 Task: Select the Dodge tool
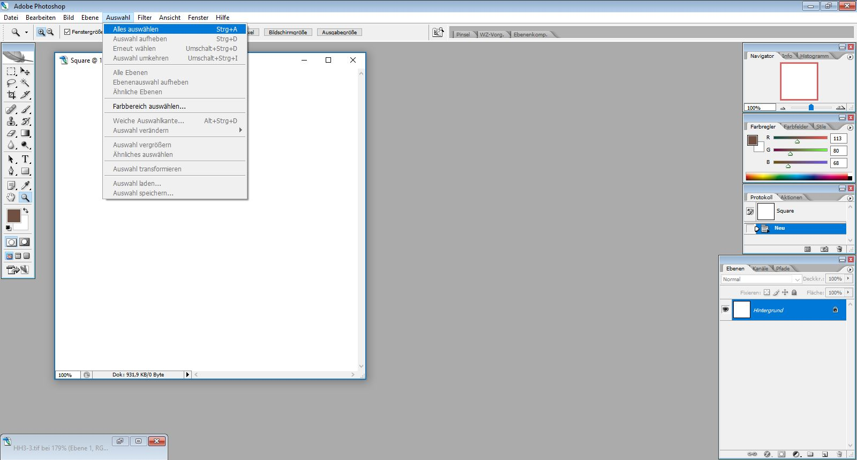pyautogui.click(x=25, y=145)
